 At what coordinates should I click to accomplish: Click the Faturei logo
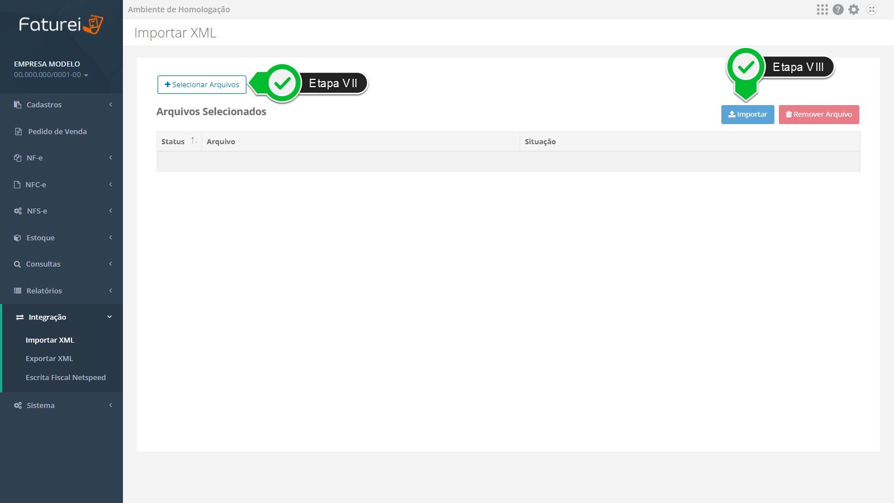pos(61,25)
